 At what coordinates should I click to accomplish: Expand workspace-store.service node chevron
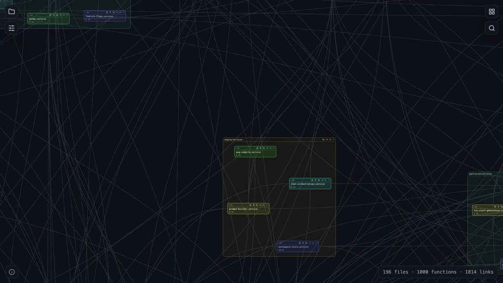316,243
